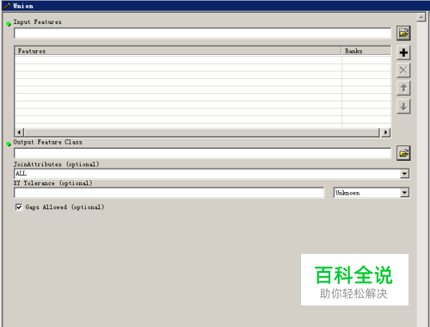Open browse folder for Input Features
Viewport: 430px width, 327px height.
tap(403, 33)
